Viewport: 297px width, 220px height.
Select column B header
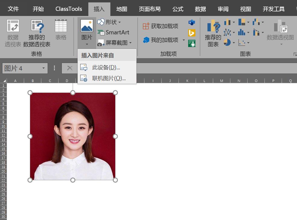click(x=33, y=81)
